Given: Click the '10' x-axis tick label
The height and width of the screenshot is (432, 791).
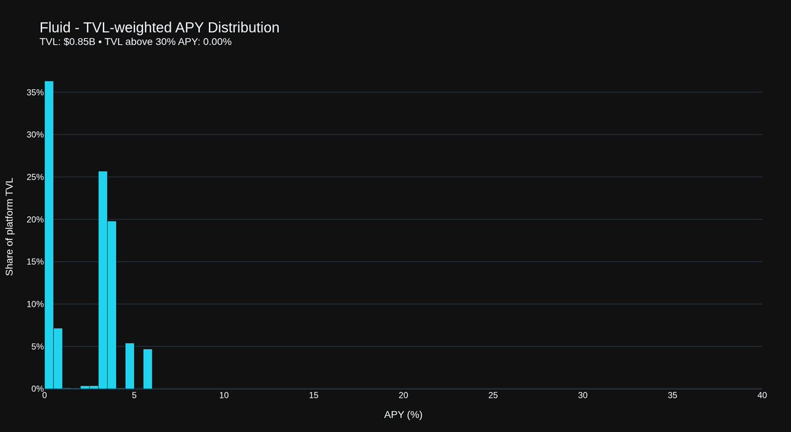Looking at the screenshot, I should click(x=224, y=396).
